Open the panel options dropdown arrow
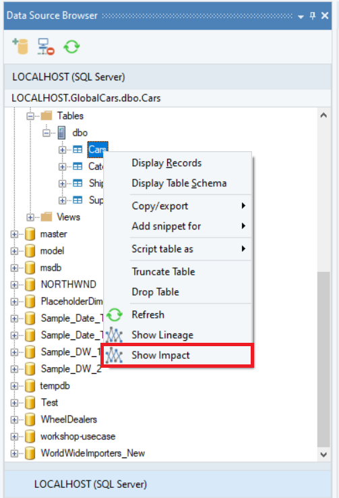The image size is (339, 498). [x=301, y=16]
